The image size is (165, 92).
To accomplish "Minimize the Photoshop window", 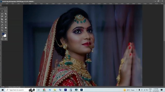I will pos(155,1).
